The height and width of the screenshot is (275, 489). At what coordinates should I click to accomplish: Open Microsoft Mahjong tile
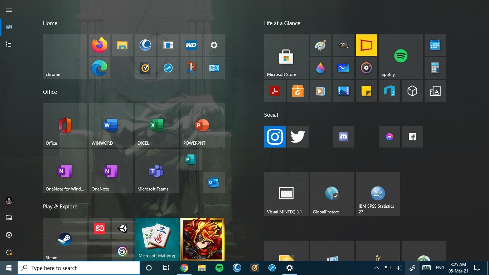point(157,239)
